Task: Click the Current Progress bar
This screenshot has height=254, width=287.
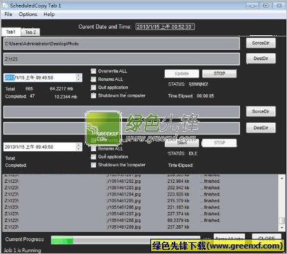Action: 126,240
